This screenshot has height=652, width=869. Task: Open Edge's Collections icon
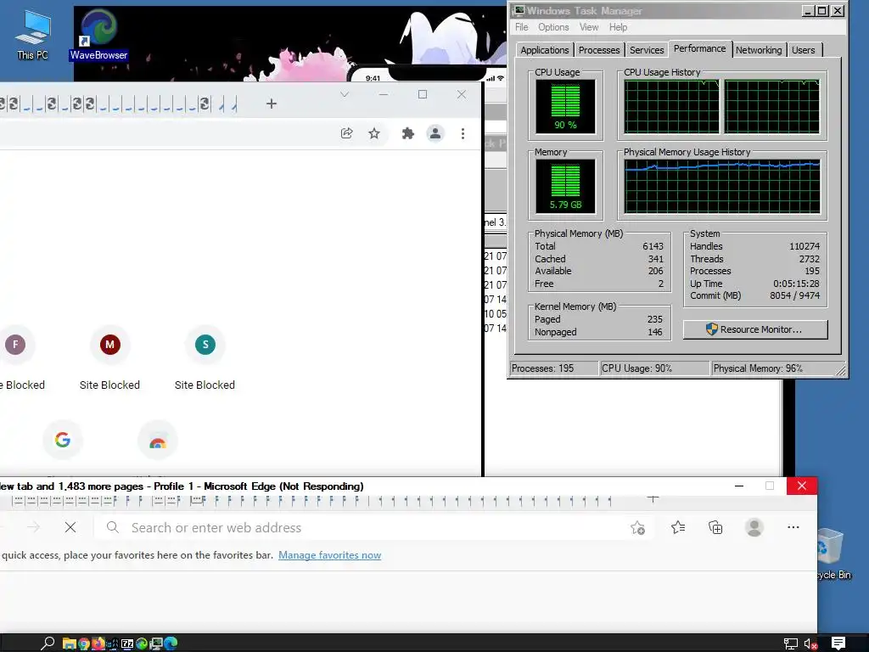[x=715, y=527]
